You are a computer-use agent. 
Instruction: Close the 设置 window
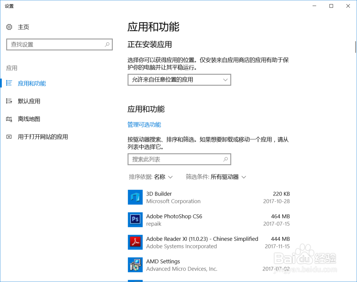348,6
